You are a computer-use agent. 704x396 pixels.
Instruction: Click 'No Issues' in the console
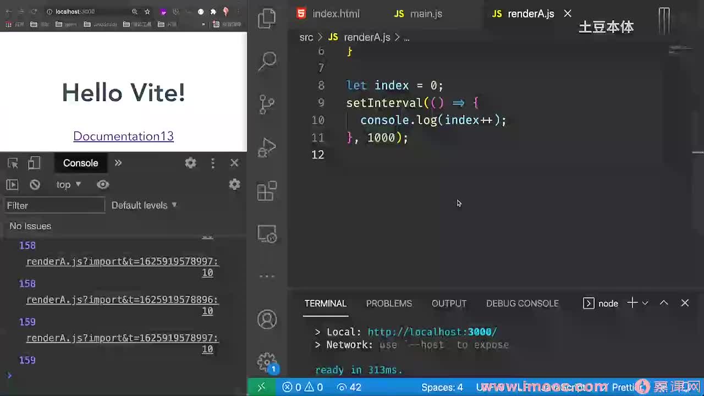pyautogui.click(x=30, y=226)
